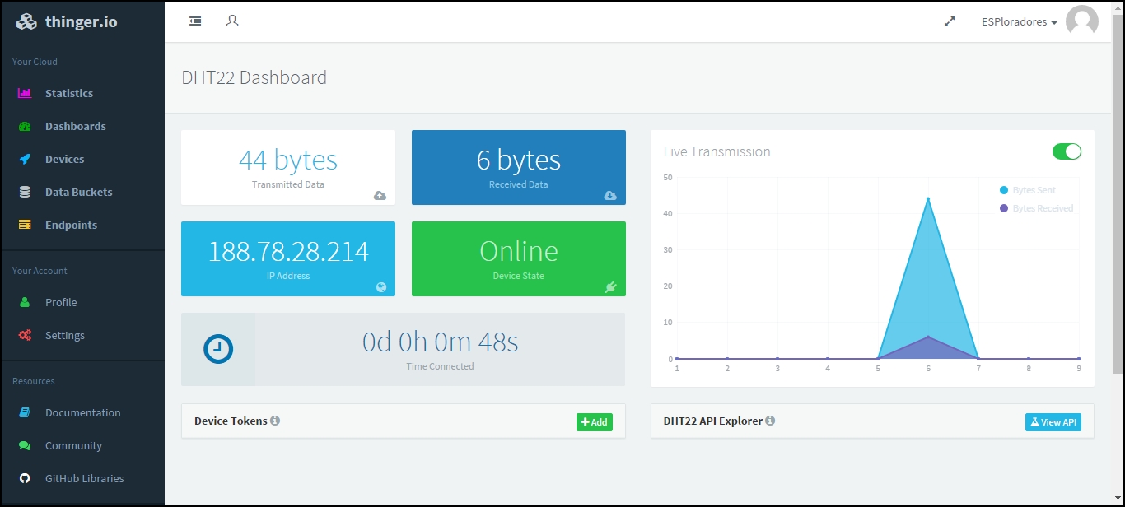Viewport: 1125px width, 507px height.
Task: Open the Documentation resource link
Action: (83, 412)
